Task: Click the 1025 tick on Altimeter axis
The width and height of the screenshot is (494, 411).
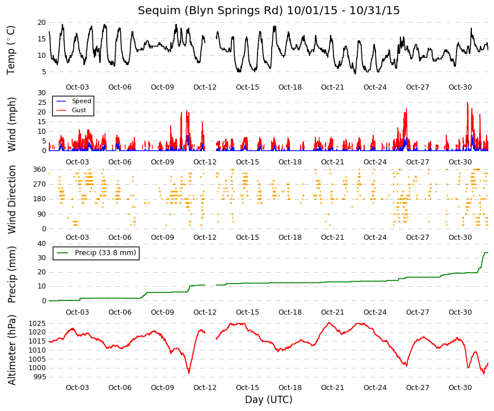Action: click(37, 324)
